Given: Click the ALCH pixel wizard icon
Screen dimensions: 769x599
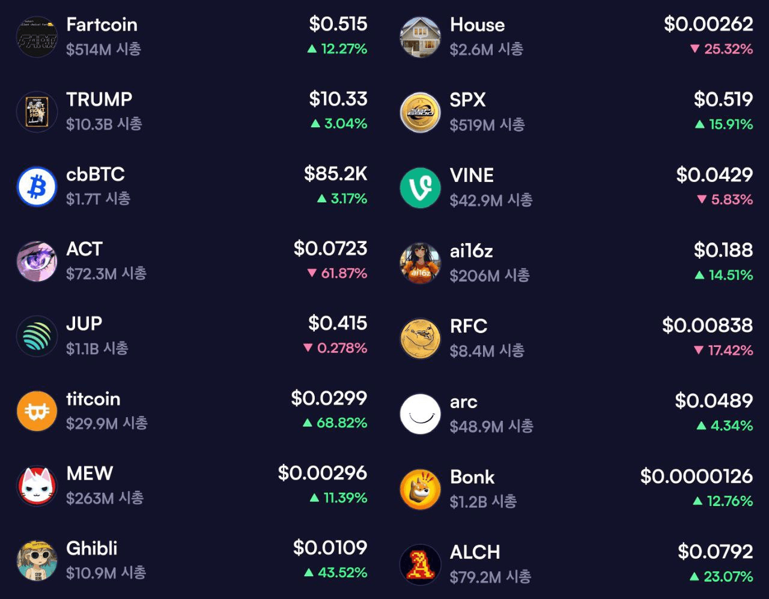Looking at the screenshot, I should 421,565.
